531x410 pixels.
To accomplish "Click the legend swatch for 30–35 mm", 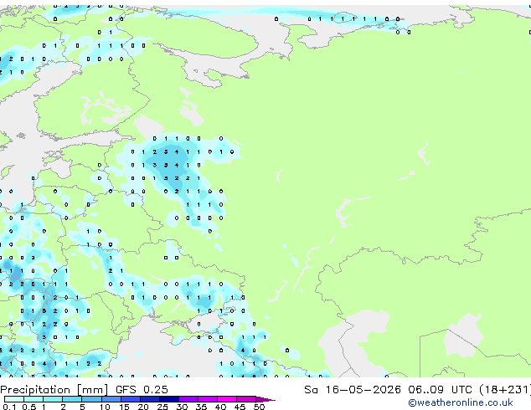I will (188, 399).
